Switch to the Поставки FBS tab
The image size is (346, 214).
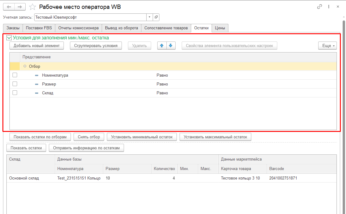coord(39,28)
